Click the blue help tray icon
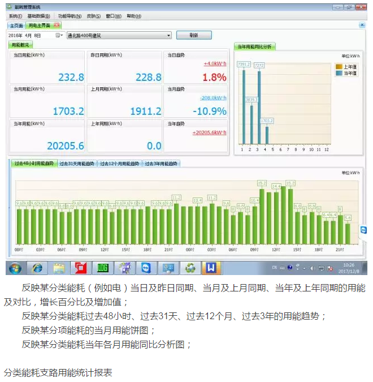373x382 pixels. tap(290, 268)
